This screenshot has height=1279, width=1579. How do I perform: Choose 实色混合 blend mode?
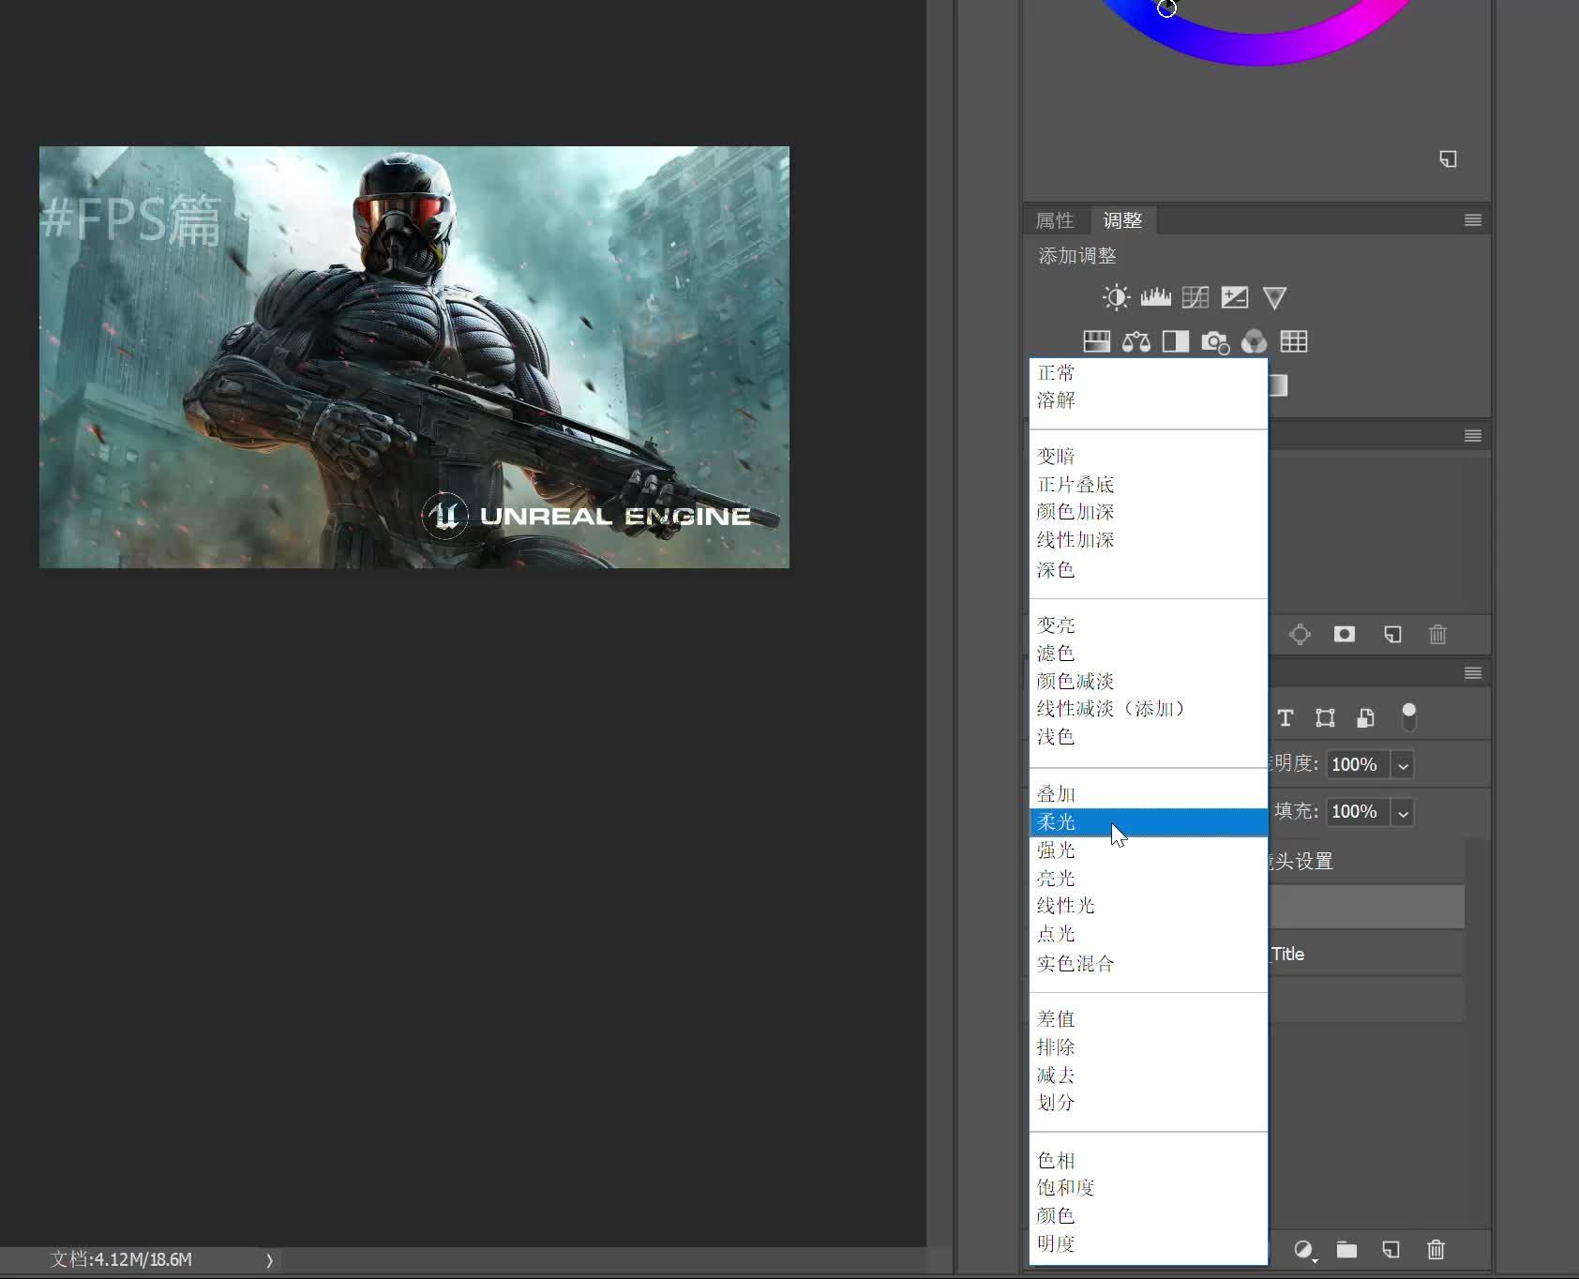click(1149, 964)
